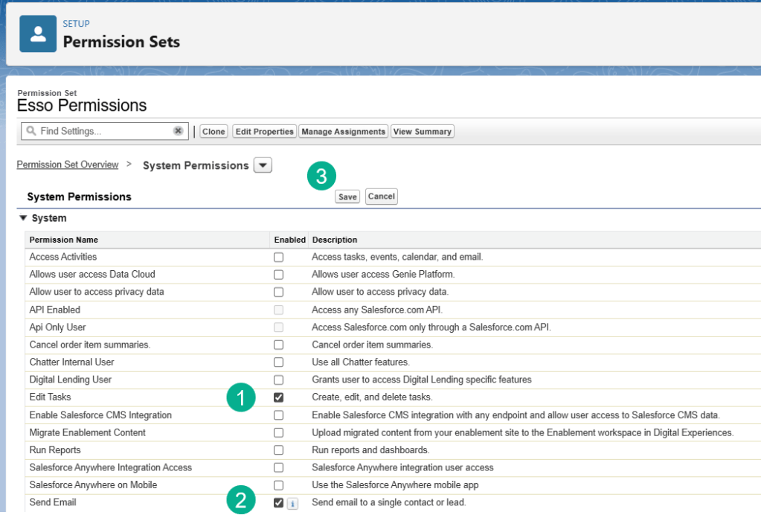
Task: Open Edit Properties
Action: [x=264, y=132]
